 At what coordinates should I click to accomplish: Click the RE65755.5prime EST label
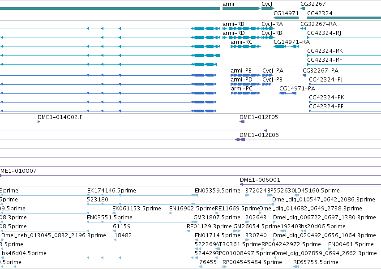click(316, 262)
